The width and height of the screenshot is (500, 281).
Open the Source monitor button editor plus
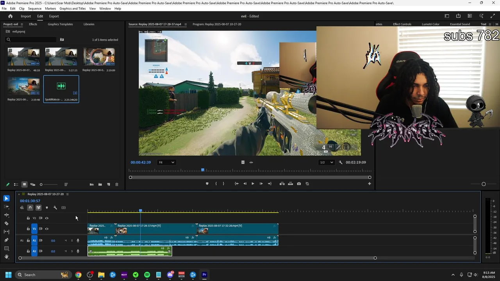click(x=370, y=183)
